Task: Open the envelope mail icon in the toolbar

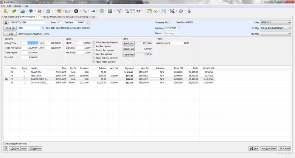Action: click(x=132, y=11)
